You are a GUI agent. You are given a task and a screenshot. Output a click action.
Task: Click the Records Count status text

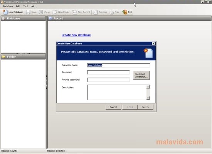click(9, 151)
